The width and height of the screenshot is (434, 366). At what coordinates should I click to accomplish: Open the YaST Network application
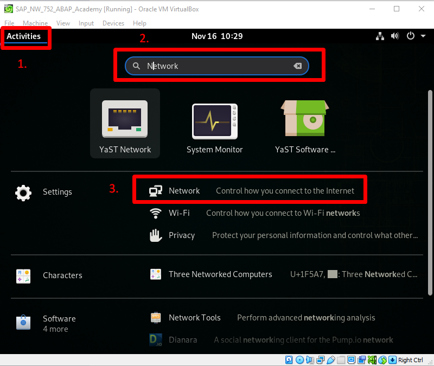[125, 124]
